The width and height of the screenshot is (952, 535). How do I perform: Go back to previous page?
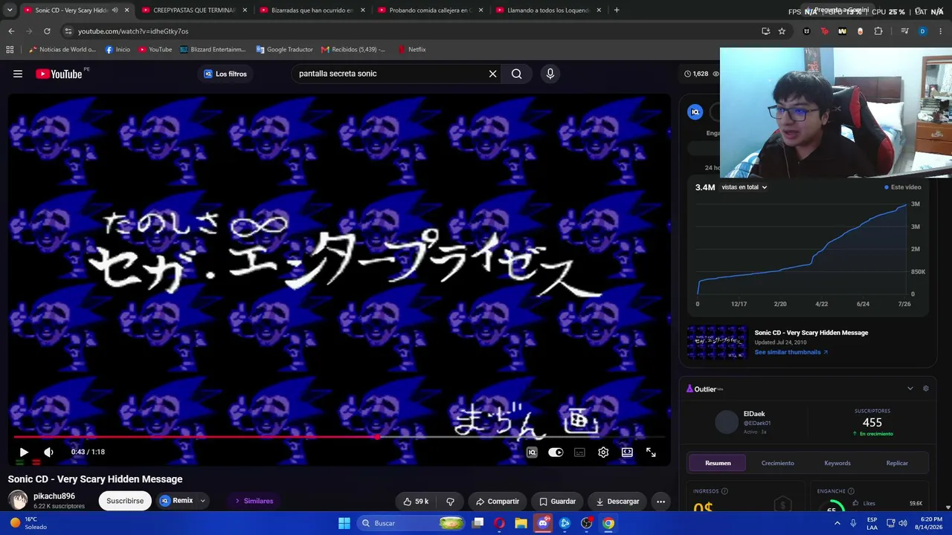11,31
